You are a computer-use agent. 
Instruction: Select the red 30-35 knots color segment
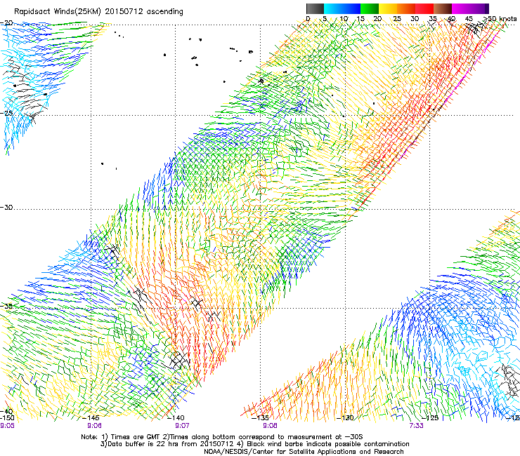pos(424,8)
